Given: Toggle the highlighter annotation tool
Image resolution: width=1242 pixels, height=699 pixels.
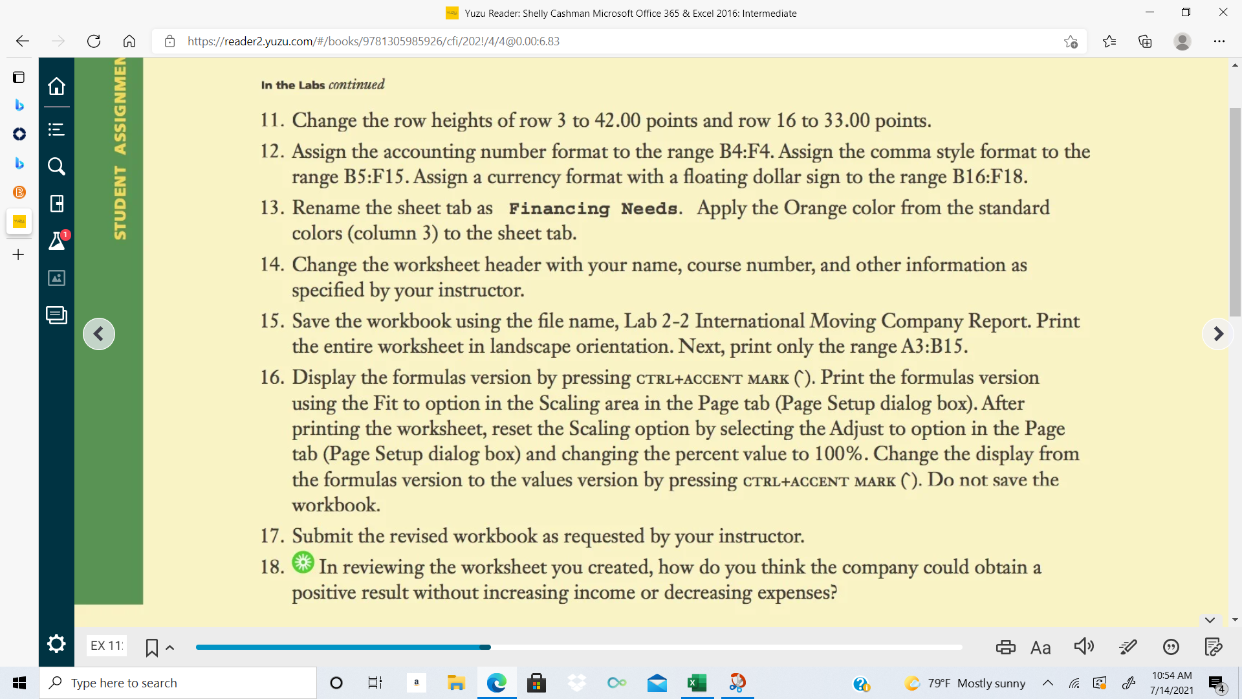Looking at the screenshot, I should point(1128,647).
